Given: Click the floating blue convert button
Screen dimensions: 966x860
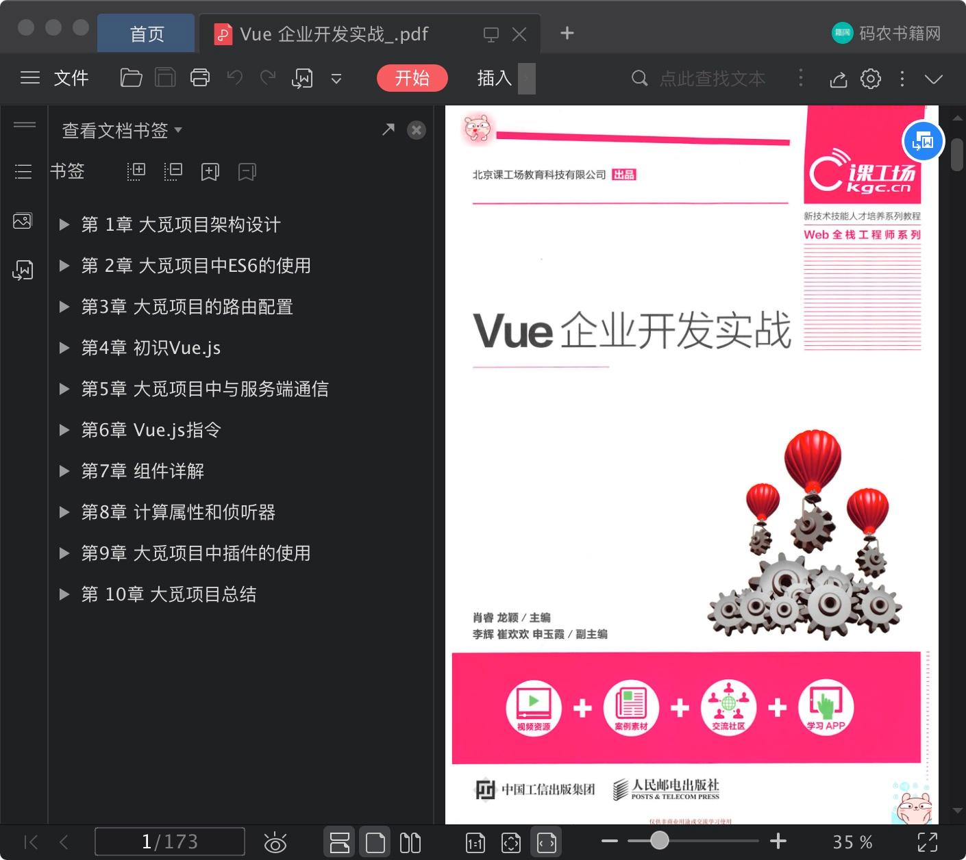Looking at the screenshot, I should (924, 142).
